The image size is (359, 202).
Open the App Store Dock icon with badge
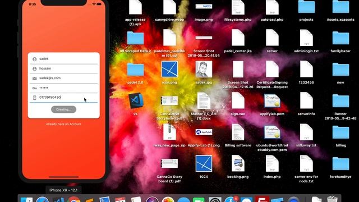[231, 200]
